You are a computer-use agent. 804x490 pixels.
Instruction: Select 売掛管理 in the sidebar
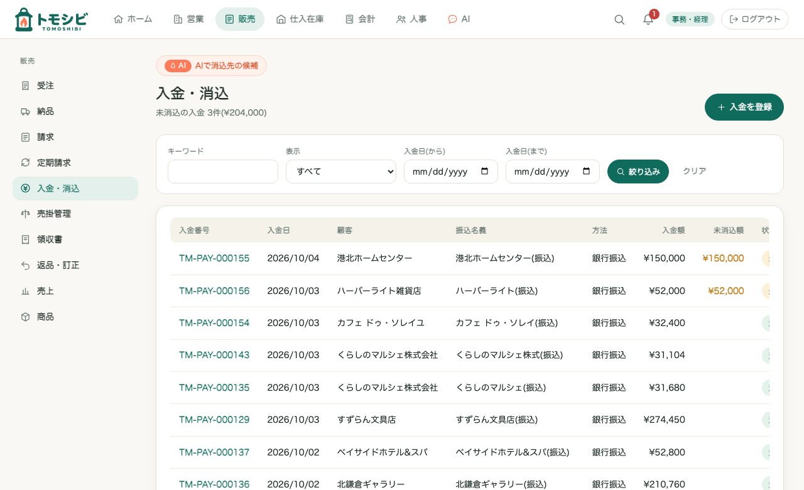[75, 214]
